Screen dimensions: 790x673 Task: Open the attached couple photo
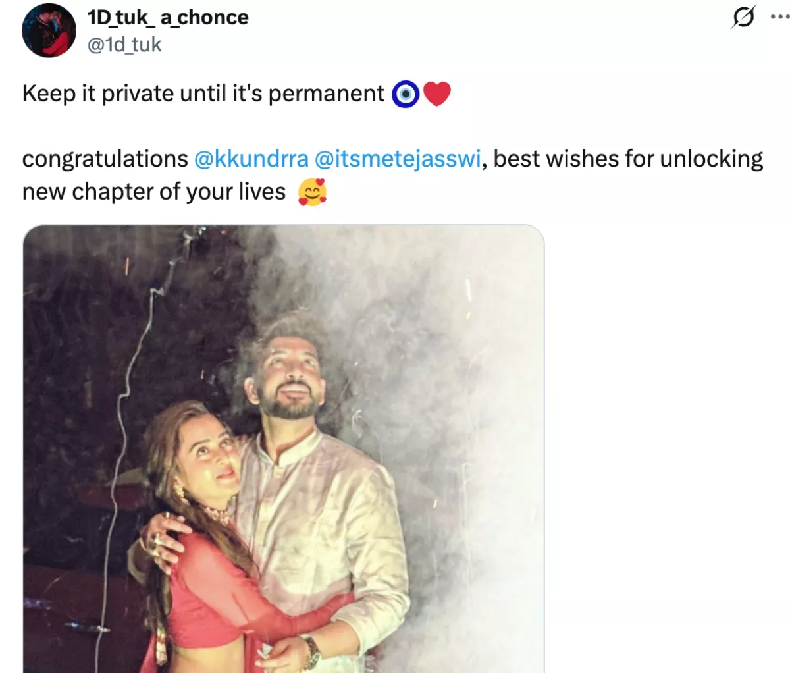(283, 448)
